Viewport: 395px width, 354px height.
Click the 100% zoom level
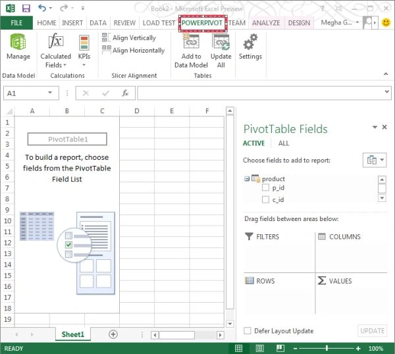[x=376, y=349]
